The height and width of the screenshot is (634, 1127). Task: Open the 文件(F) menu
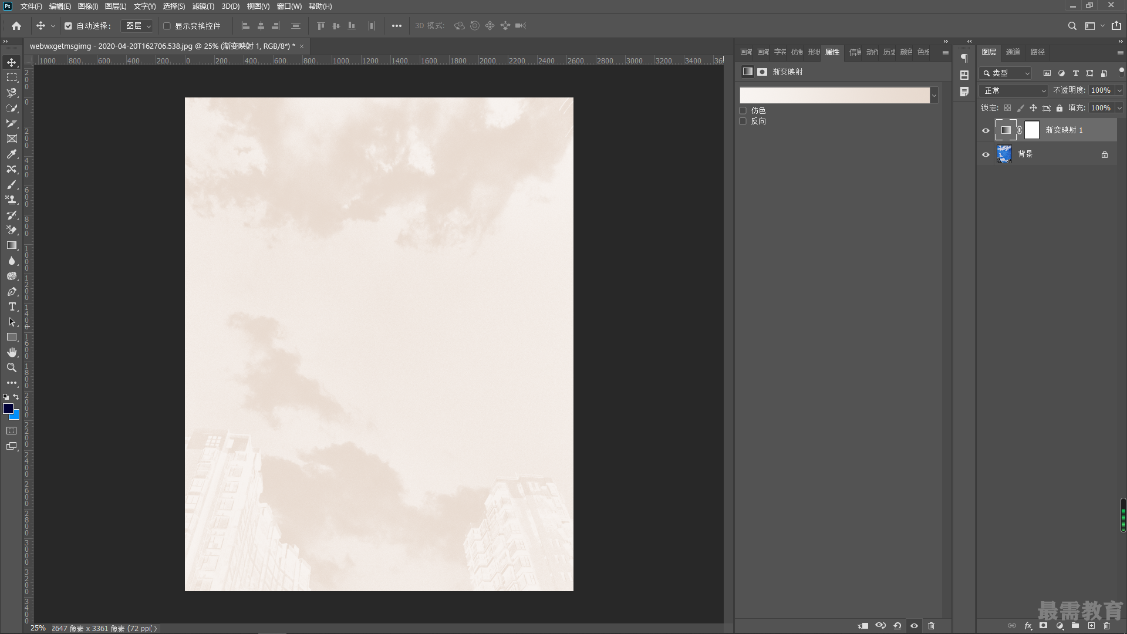tap(31, 6)
